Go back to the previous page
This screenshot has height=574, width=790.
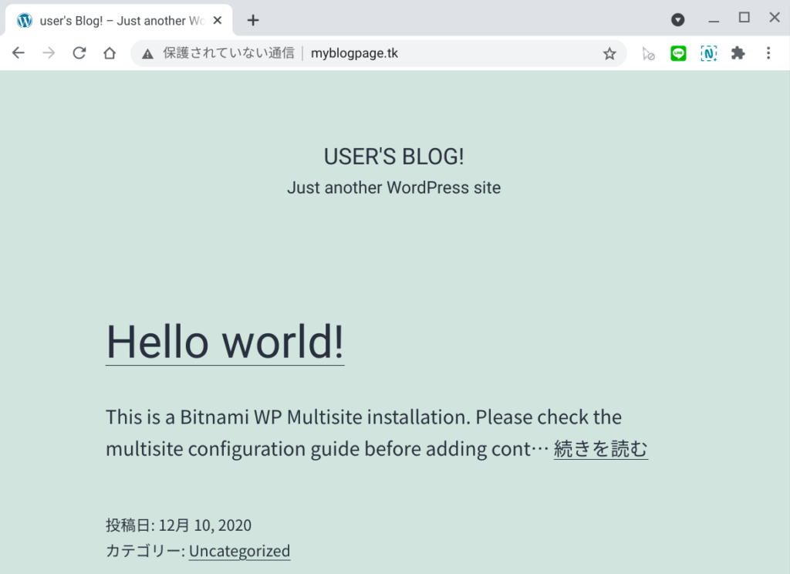19,53
